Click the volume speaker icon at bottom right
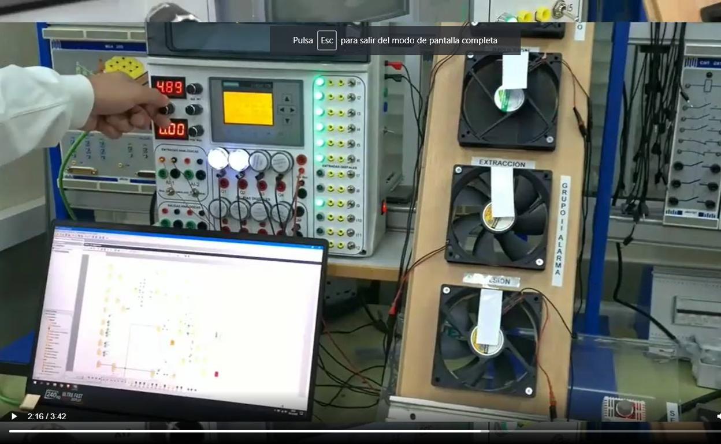This screenshot has height=444, width=721. 718,416
